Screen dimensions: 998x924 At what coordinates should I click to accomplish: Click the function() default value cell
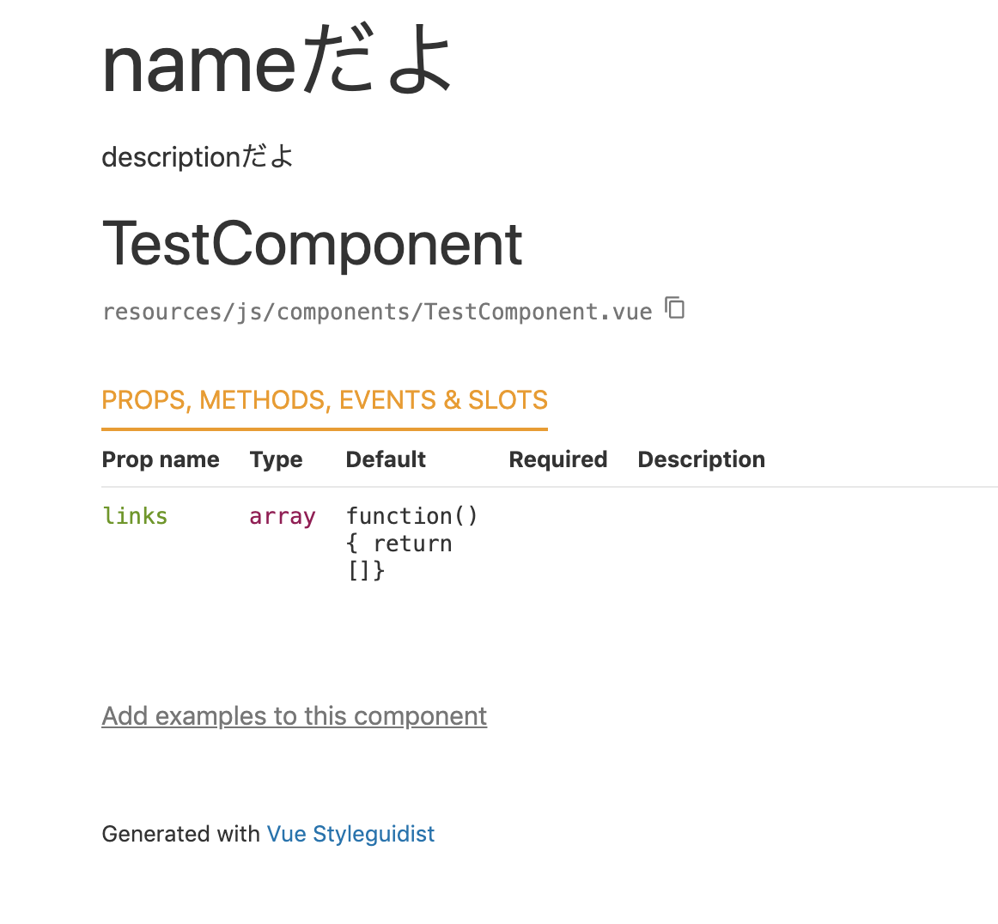click(411, 542)
